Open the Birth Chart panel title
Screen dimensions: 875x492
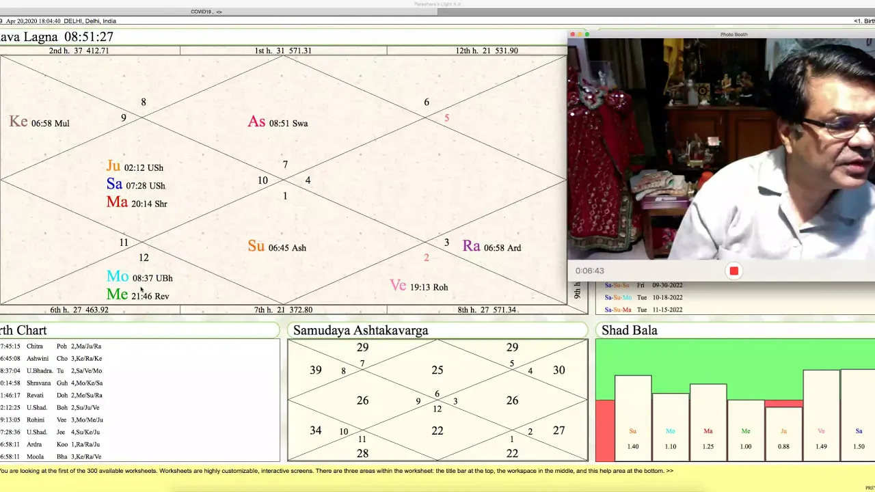(x=23, y=330)
